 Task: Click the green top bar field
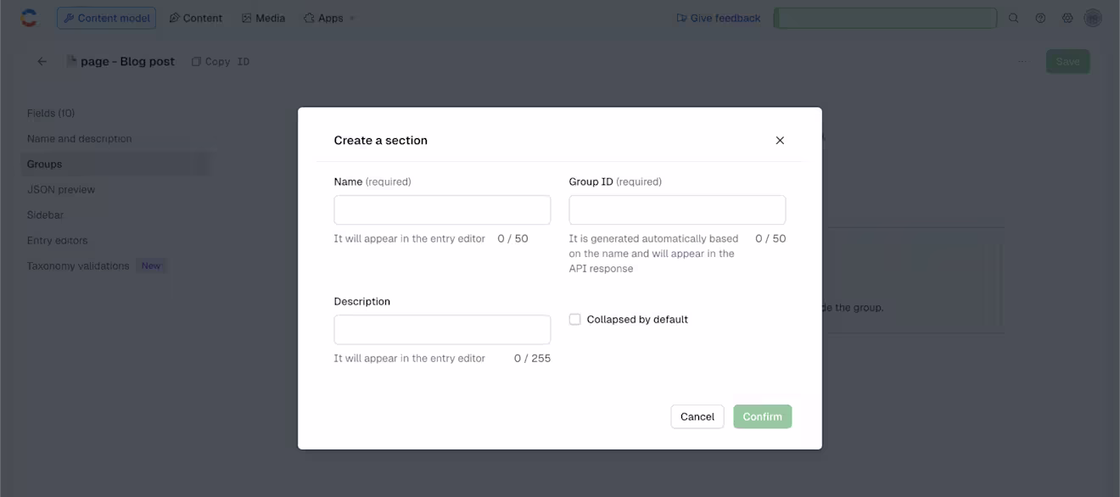tap(885, 18)
